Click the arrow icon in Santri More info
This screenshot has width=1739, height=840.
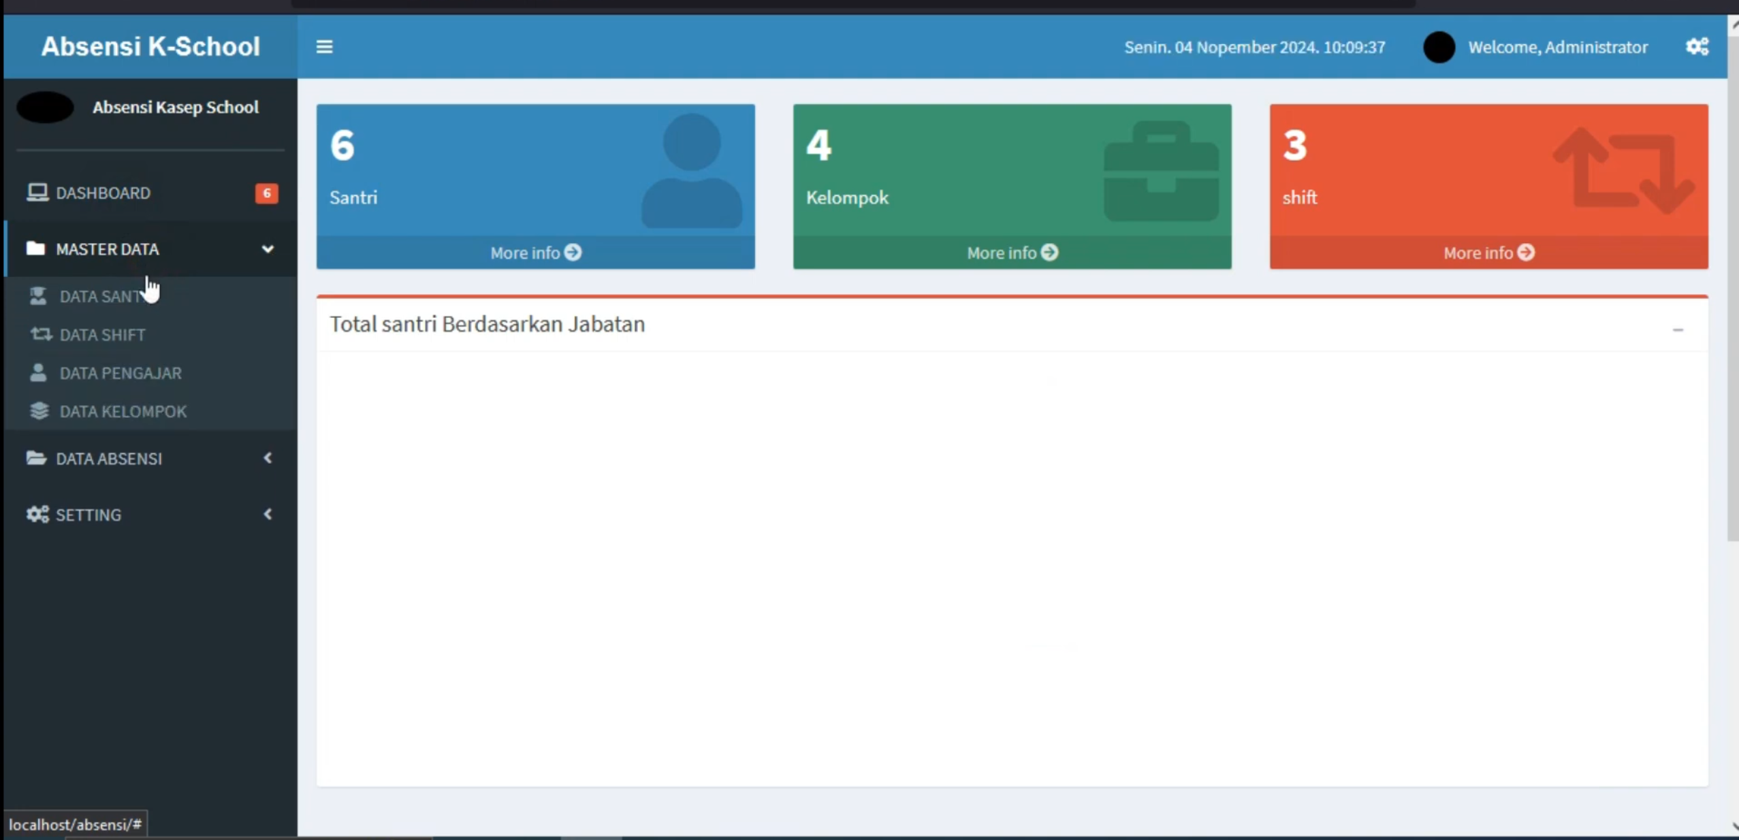pos(573,253)
